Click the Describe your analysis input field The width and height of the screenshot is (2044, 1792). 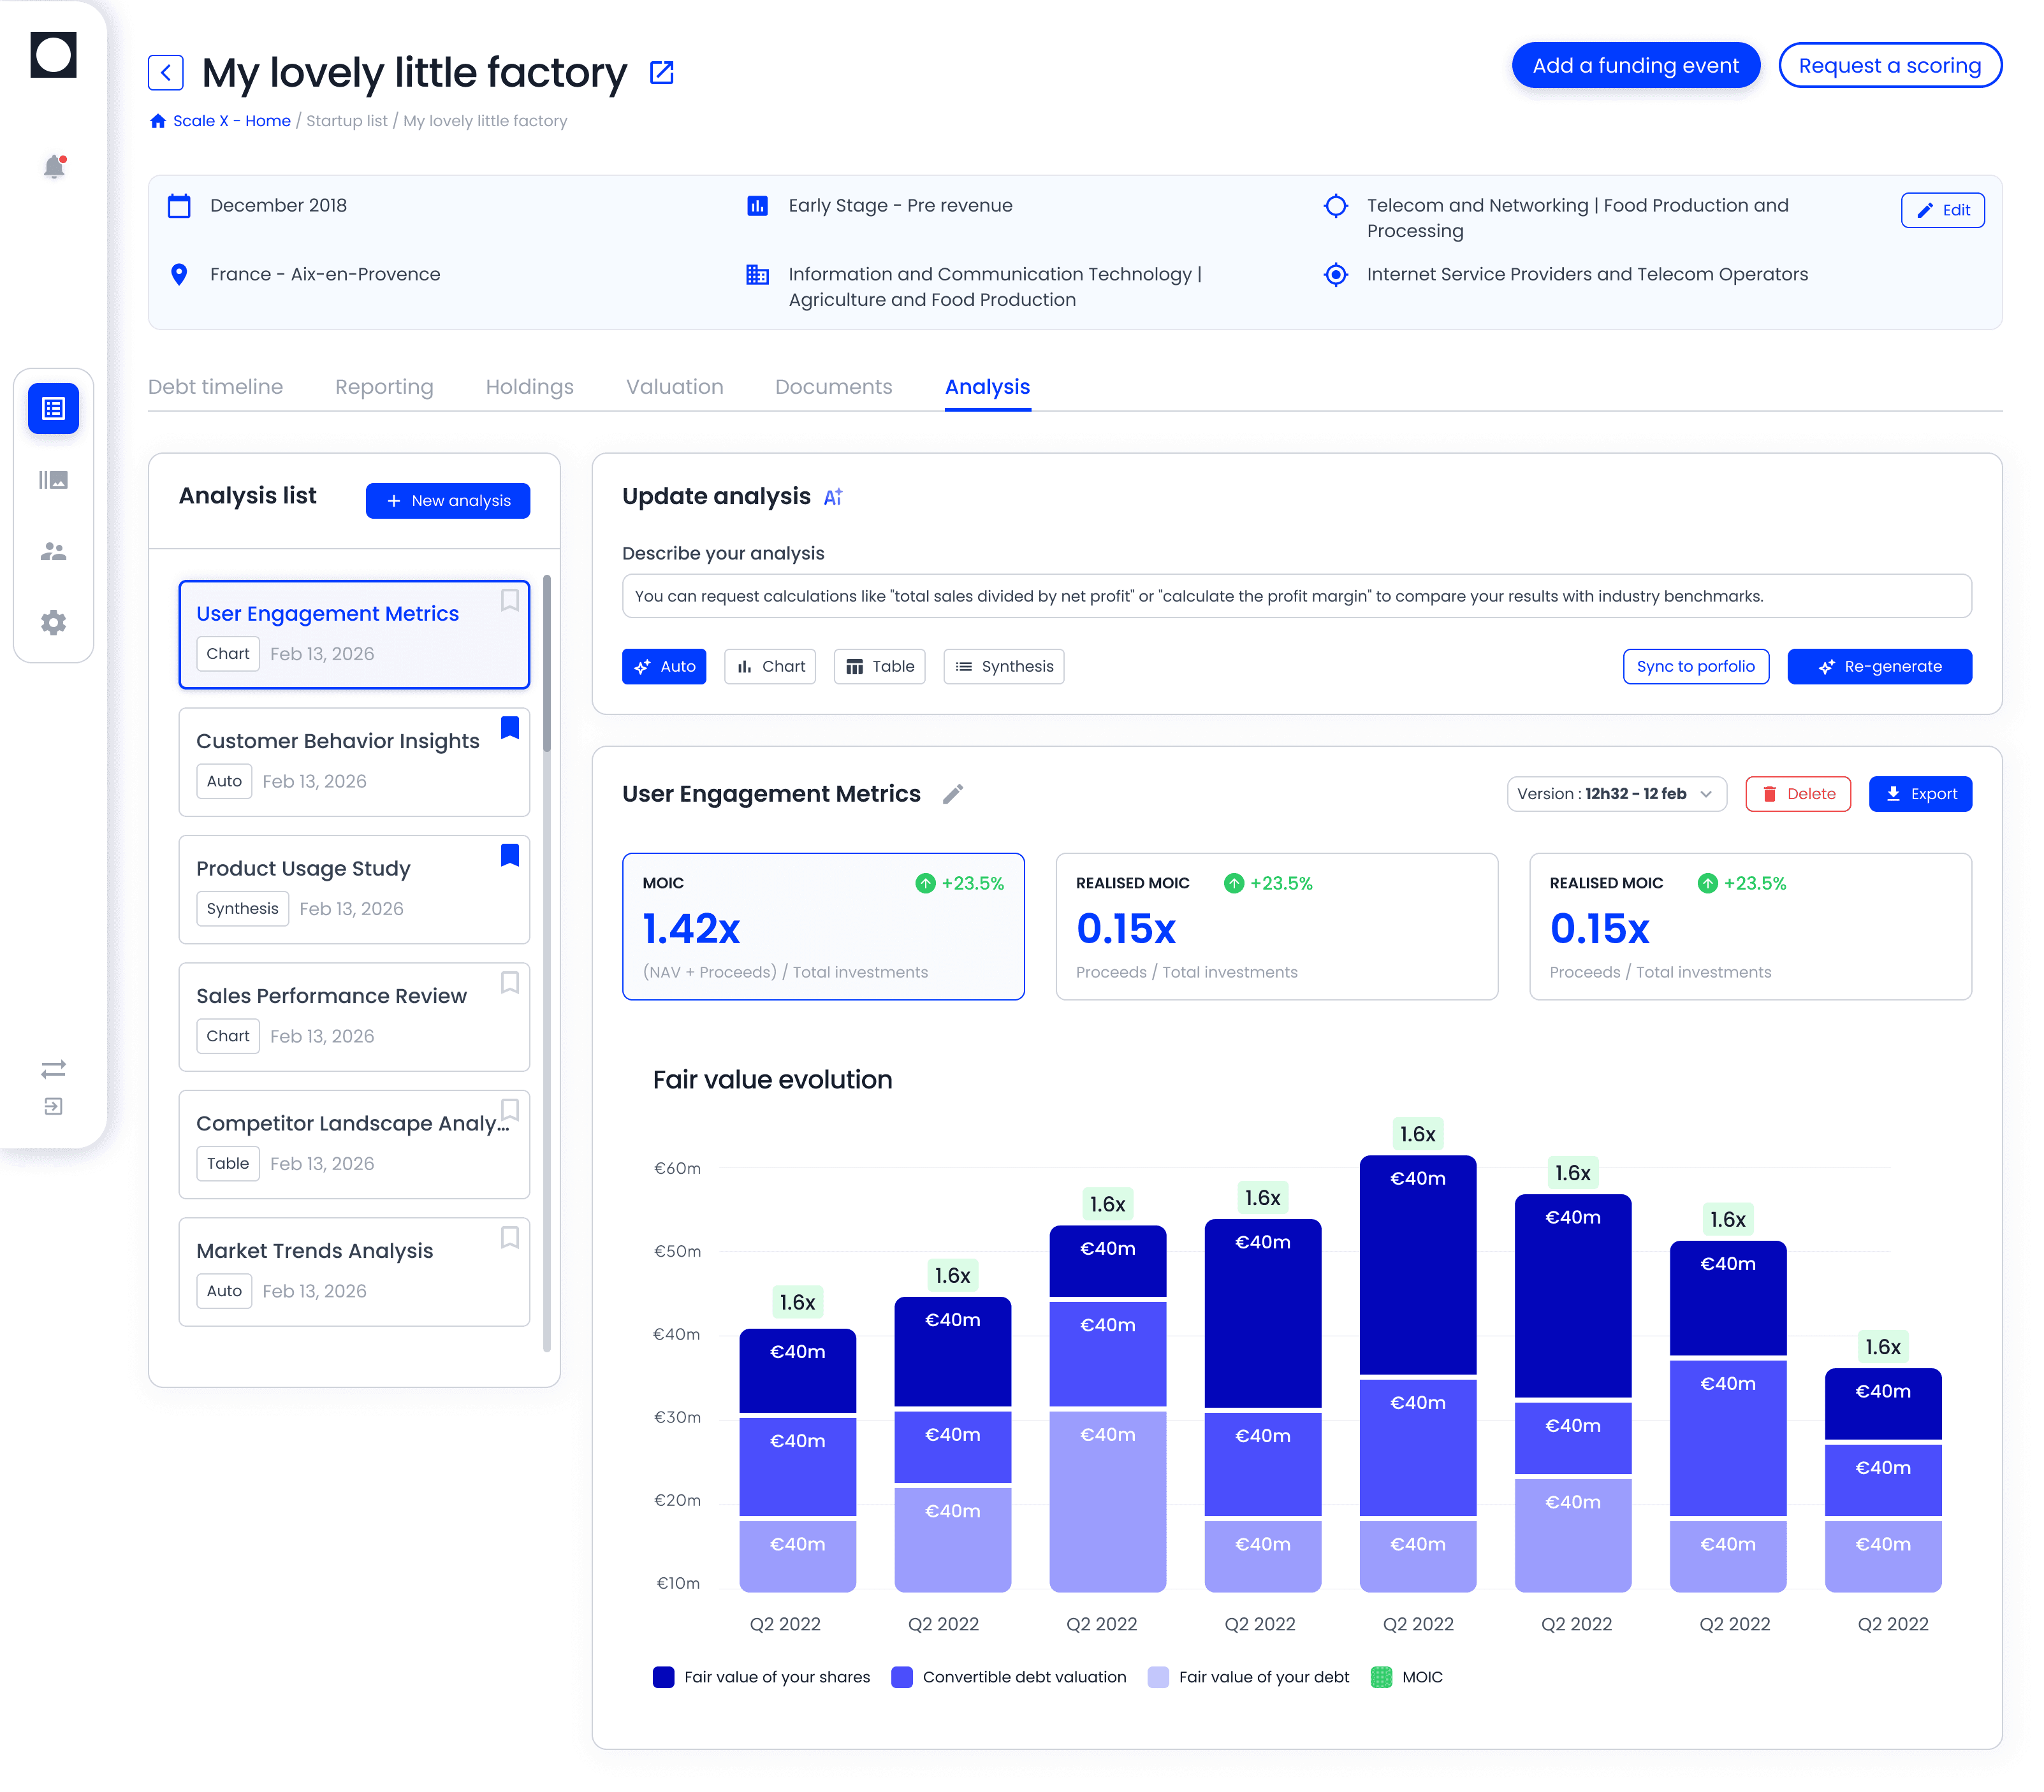[1296, 596]
